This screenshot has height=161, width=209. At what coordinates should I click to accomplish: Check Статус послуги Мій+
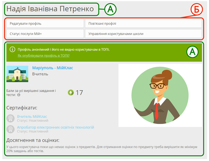45,34
